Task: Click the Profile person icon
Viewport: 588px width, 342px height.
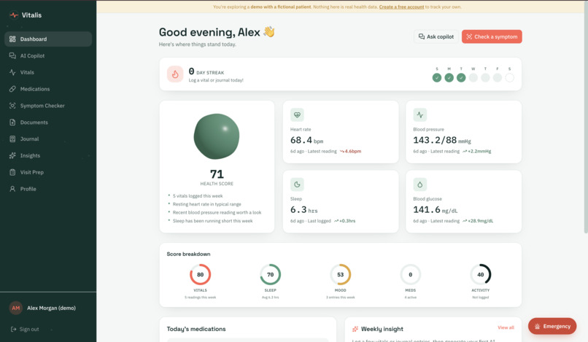Action: [x=12, y=189]
